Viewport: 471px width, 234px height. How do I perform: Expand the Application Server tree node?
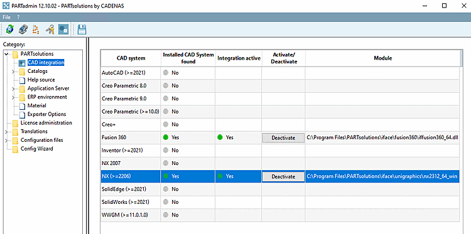click(14, 89)
